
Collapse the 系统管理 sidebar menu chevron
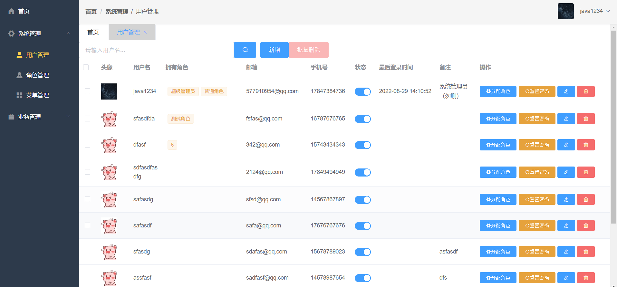coord(68,33)
